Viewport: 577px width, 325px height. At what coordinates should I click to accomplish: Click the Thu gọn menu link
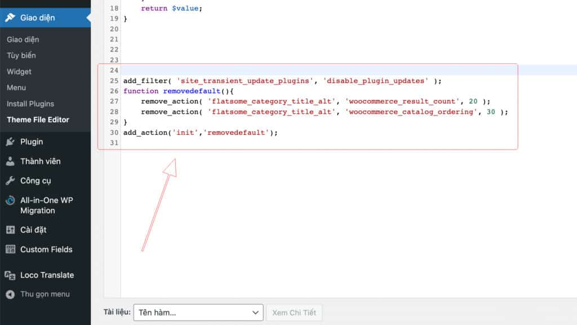pyautogui.click(x=45, y=294)
